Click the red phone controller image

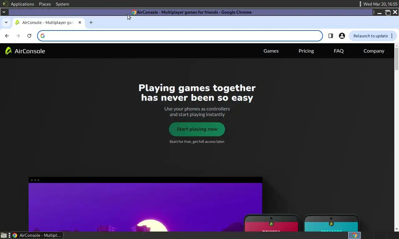[271, 223]
